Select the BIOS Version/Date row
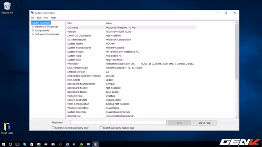Viewport: 262px width, 147px height. pos(131,68)
